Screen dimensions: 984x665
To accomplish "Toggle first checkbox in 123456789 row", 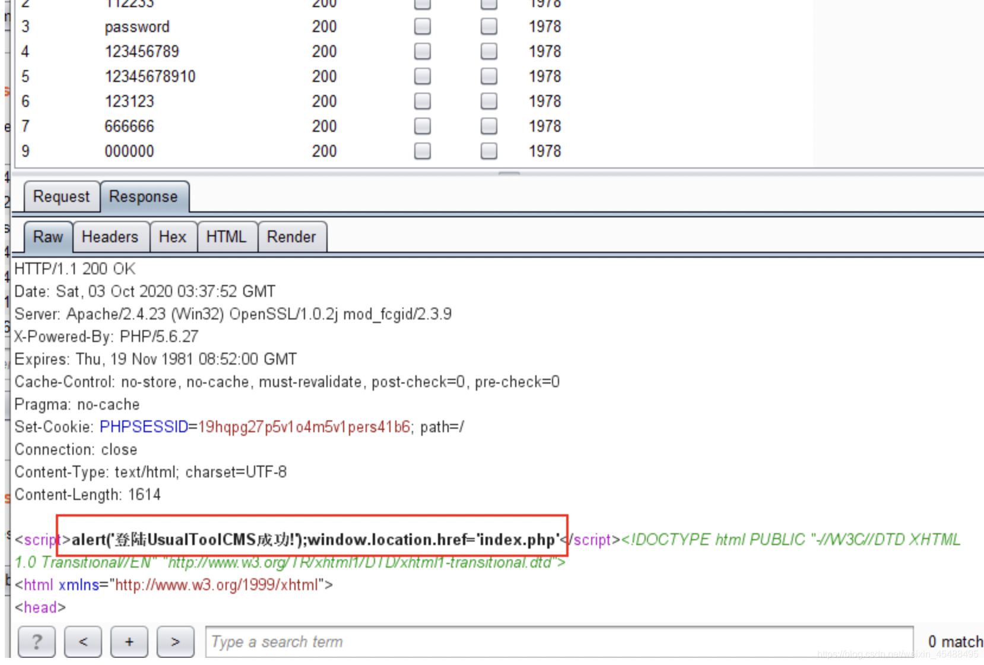I will pos(423,51).
